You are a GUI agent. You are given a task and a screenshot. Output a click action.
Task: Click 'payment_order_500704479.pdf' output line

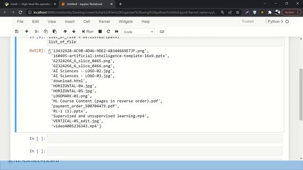(x=85, y=106)
